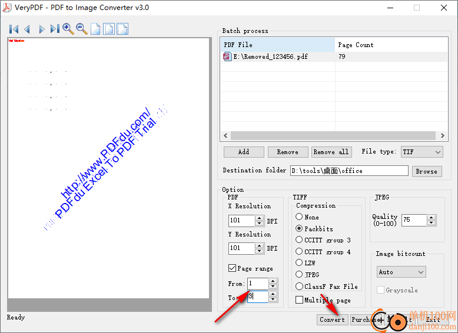
Task: Jump to the last preview page
Action: (x=55, y=29)
